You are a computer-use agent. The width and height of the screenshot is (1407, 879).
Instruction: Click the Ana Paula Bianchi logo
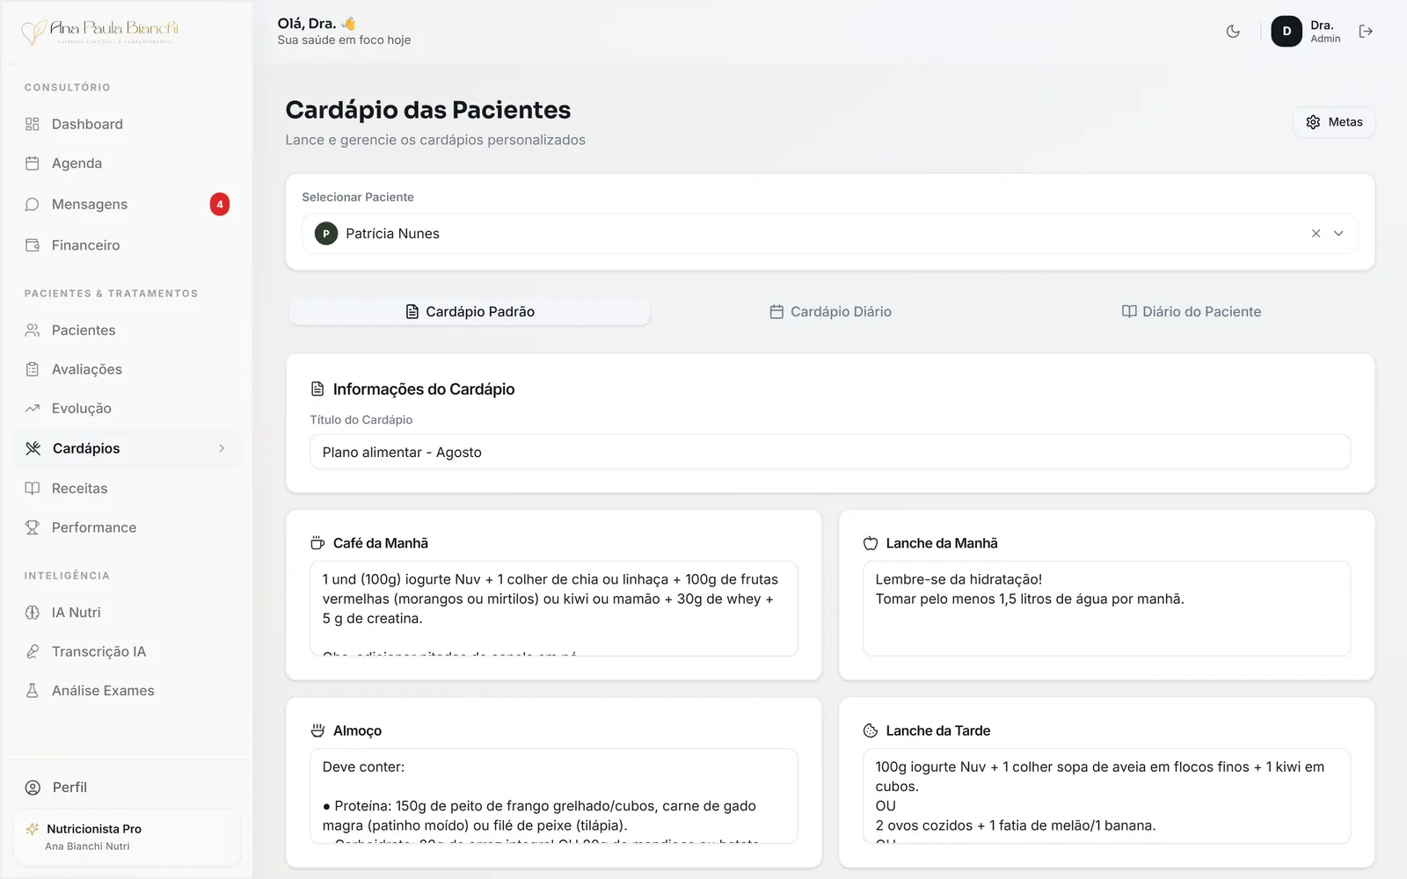click(x=100, y=32)
